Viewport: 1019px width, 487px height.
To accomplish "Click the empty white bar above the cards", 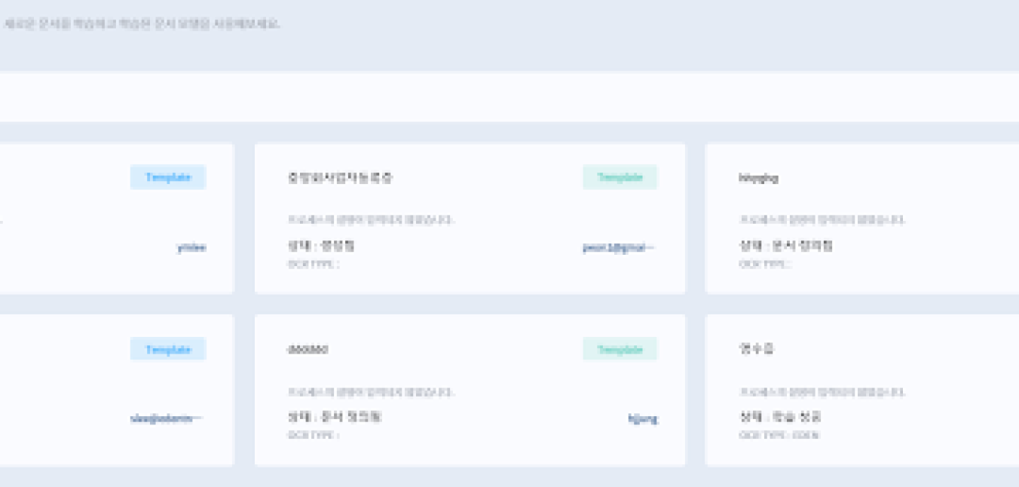I will [x=510, y=96].
